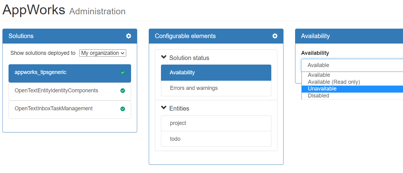The image size is (403, 173).
Task: Select the appworks_tipsgeneric solution
Action: coord(41,72)
